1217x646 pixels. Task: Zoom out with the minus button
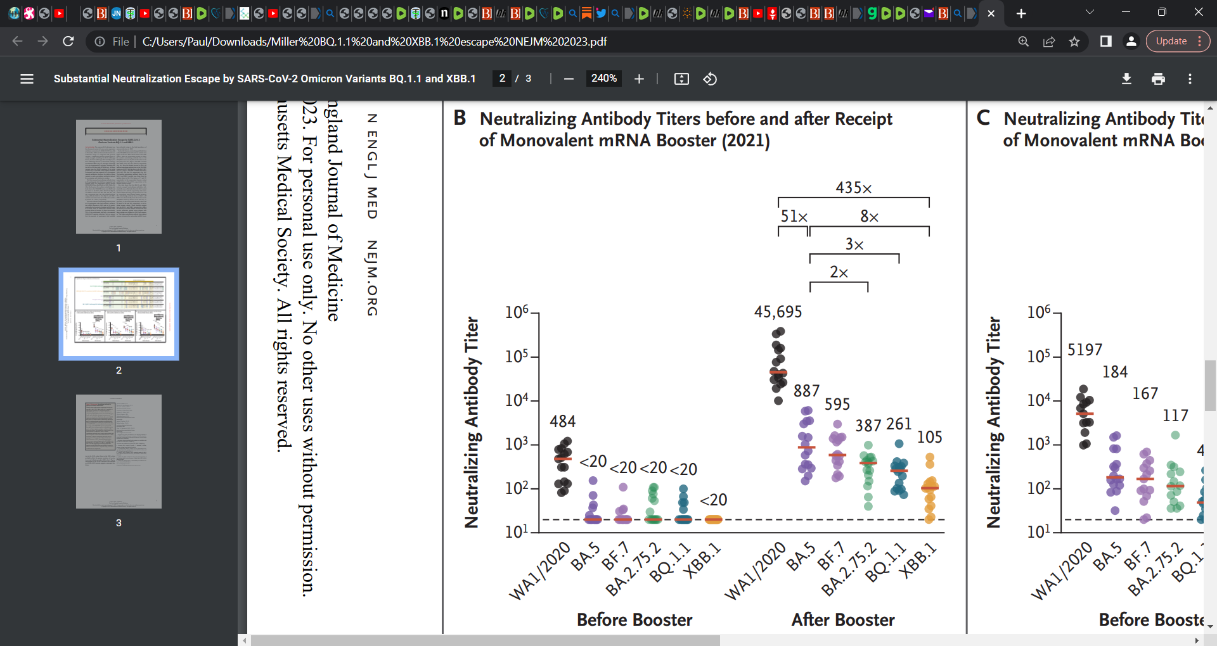coord(569,79)
